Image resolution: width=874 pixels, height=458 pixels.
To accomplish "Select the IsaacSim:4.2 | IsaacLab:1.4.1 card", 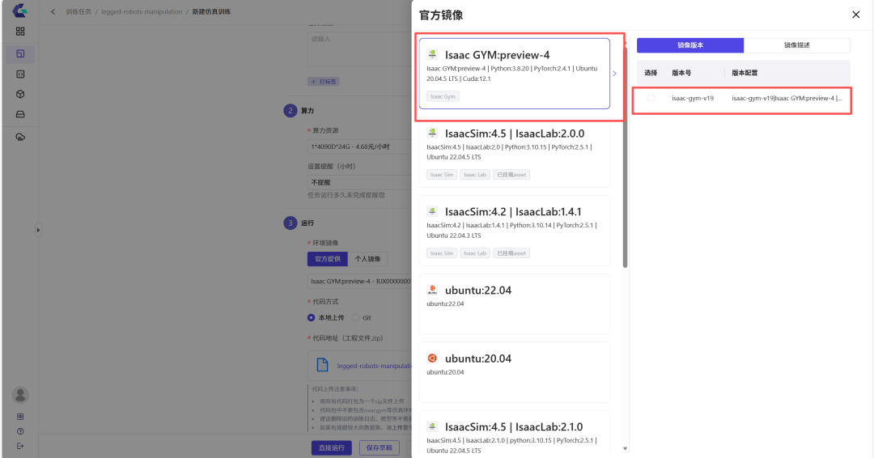I will (x=515, y=231).
